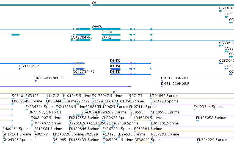Click the EK217558.5prime EST label
234x144 pixels.
84,118
